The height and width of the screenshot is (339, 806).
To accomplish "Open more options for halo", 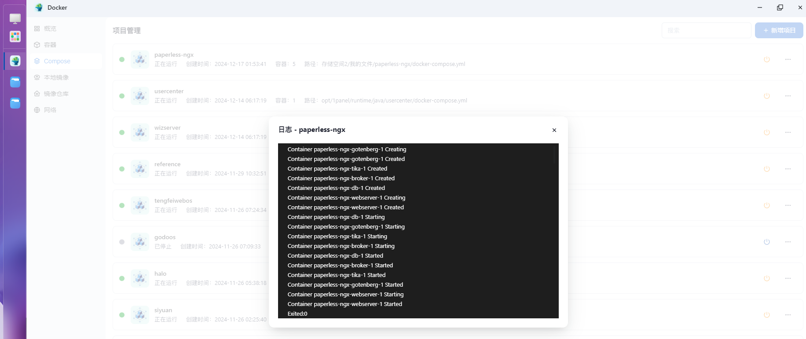I will click(x=788, y=278).
